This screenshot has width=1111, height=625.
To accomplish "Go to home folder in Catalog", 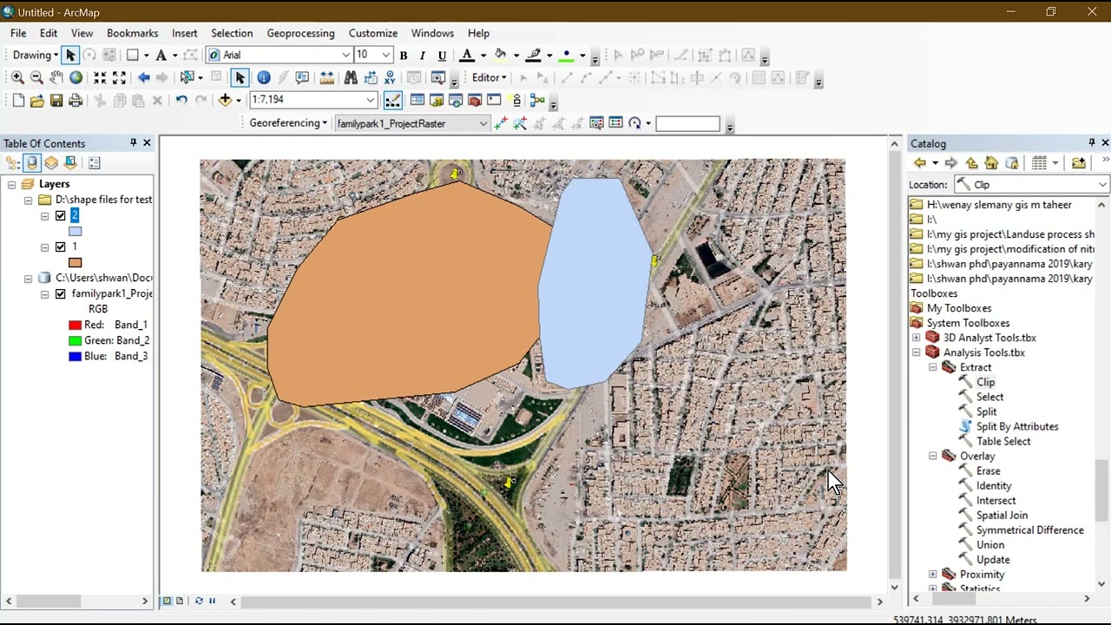I will (x=991, y=163).
